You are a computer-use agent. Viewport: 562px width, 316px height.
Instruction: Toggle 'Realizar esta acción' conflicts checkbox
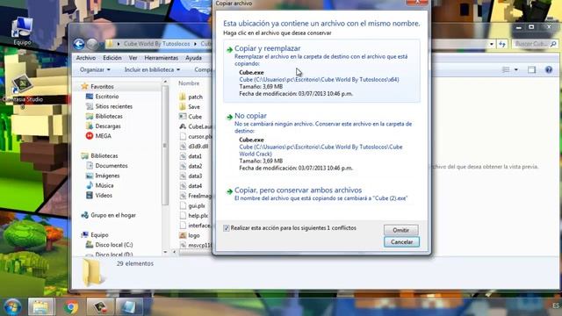227,228
